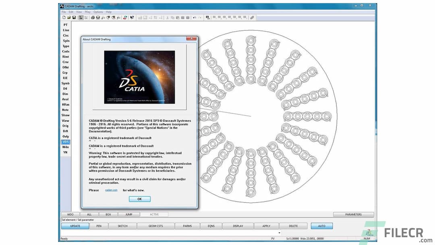
Task: Toggle the BOX selection mode
Action: (x=108, y=214)
